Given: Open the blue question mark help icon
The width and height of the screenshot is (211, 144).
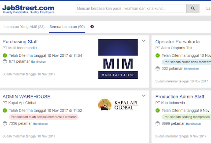Looking at the screenshot, I should pos(92,27).
